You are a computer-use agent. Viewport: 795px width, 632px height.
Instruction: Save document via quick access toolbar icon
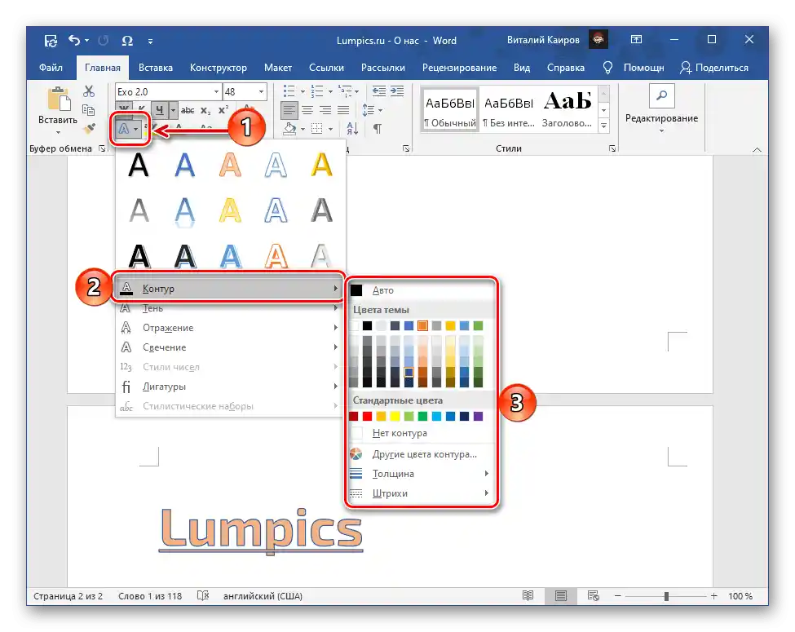click(51, 41)
